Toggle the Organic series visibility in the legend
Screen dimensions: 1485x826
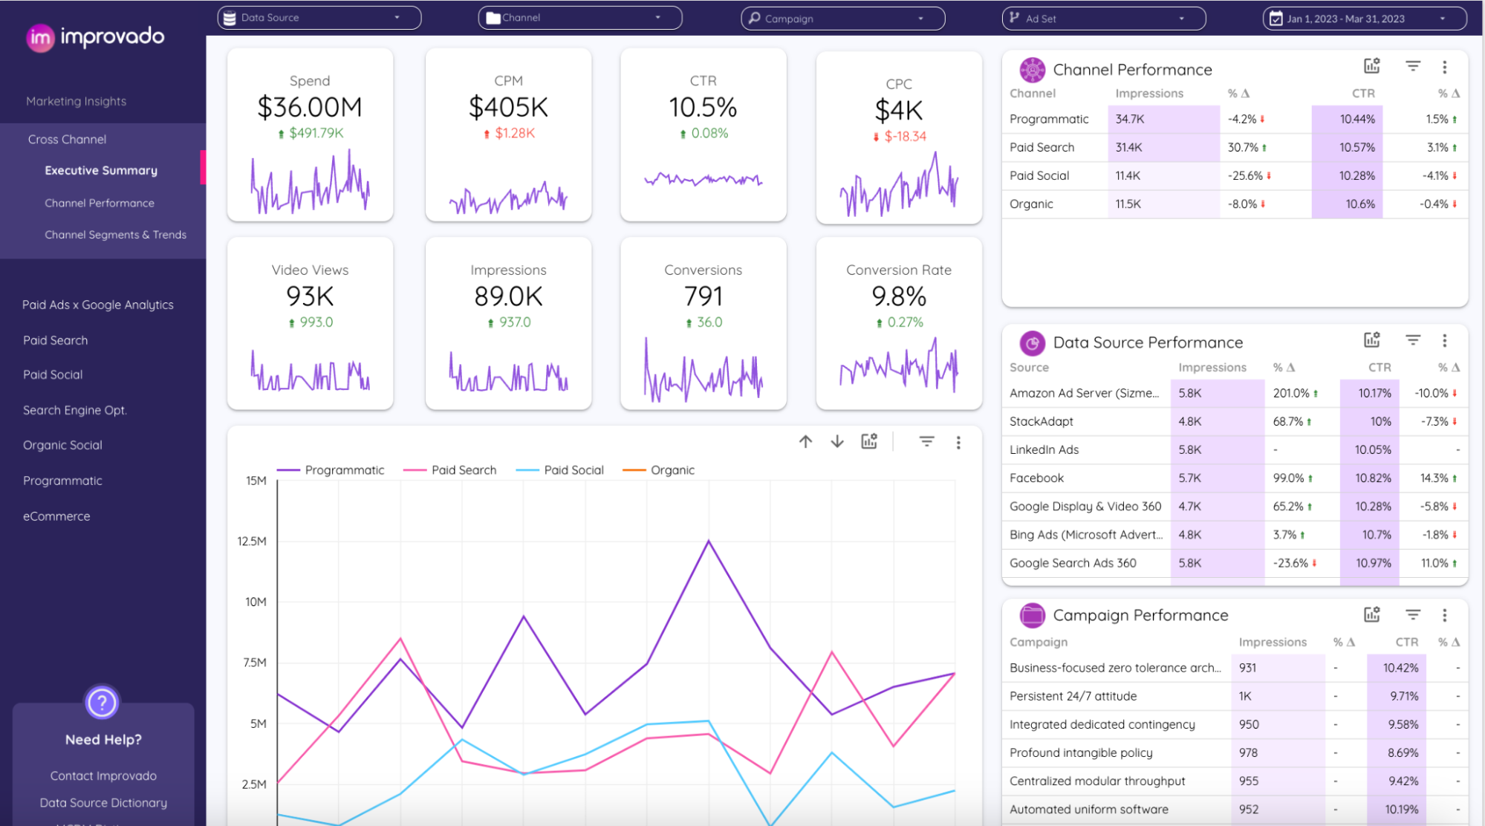click(673, 469)
